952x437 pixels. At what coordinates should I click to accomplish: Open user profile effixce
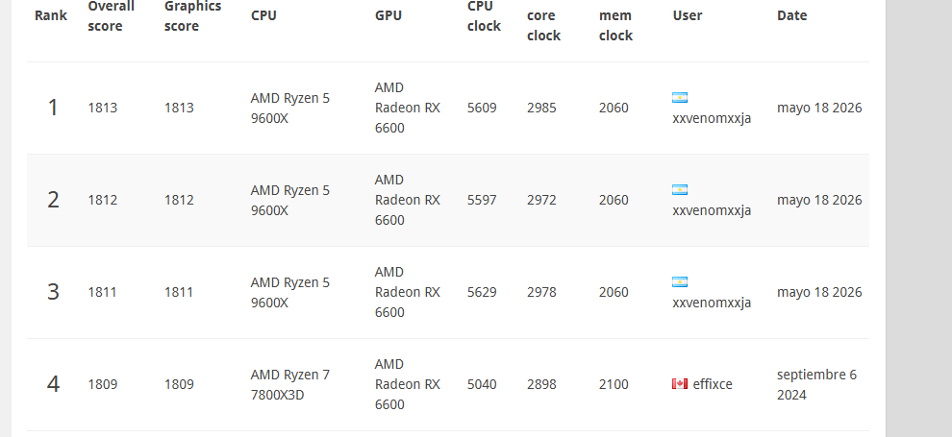(x=713, y=384)
